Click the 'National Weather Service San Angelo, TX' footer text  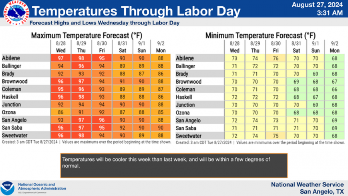coord(307,188)
